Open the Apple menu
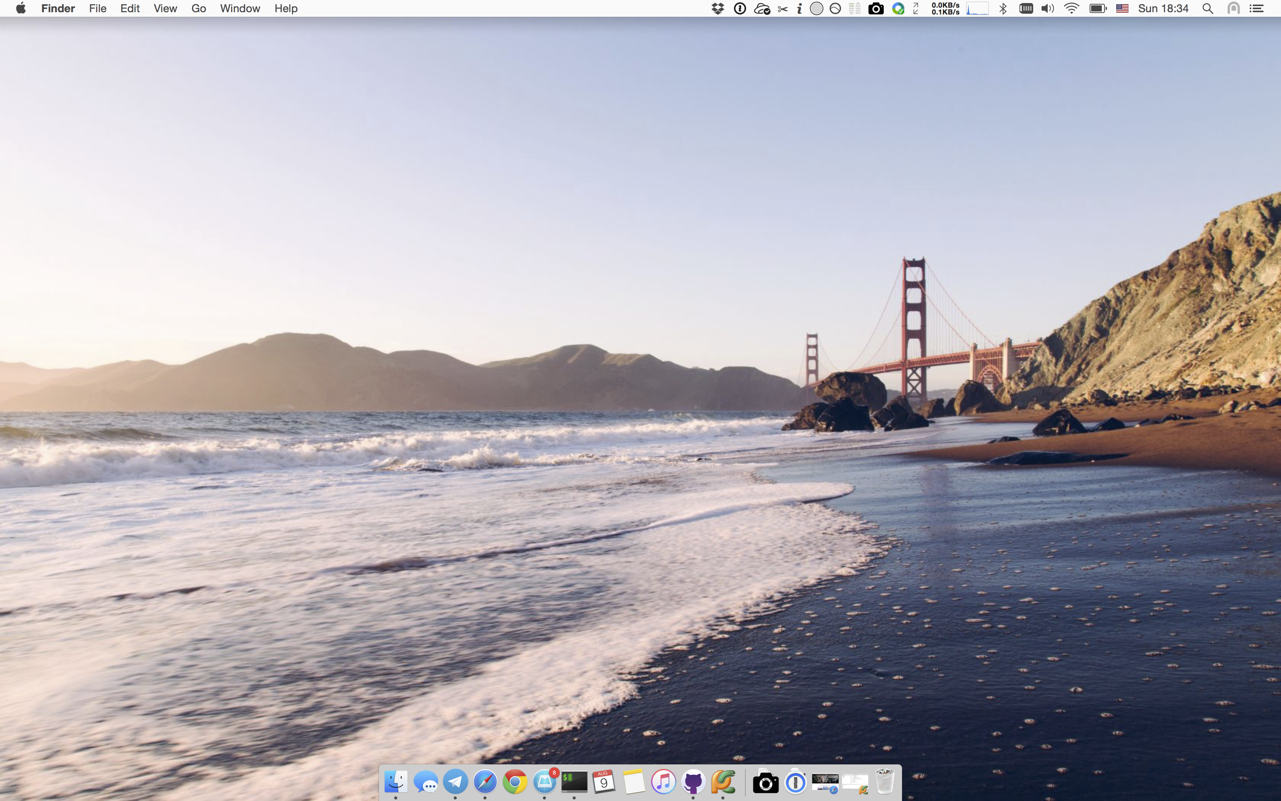This screenshot has width=1281, height=801. 21,8
